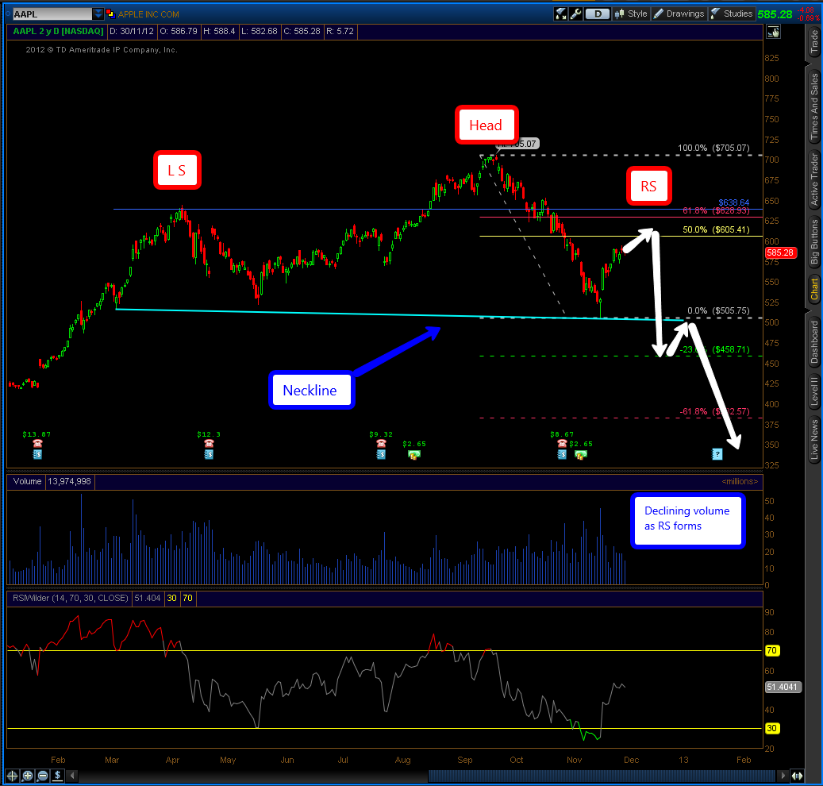823x786 pixels.
Task: Open the Live News side tab
Action: [814, 440]
